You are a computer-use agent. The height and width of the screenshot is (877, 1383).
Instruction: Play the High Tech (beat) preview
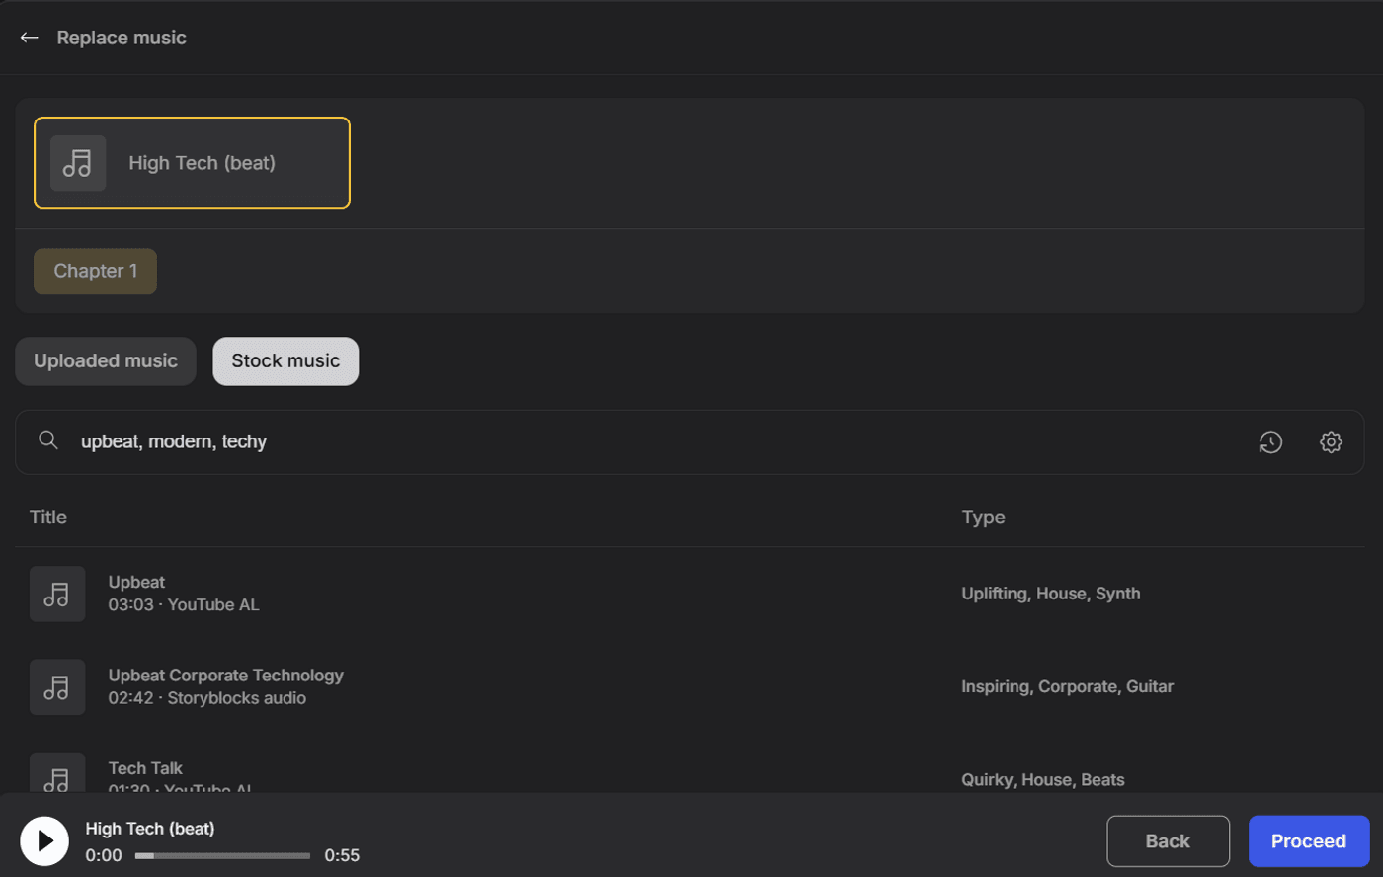[43, 839]
